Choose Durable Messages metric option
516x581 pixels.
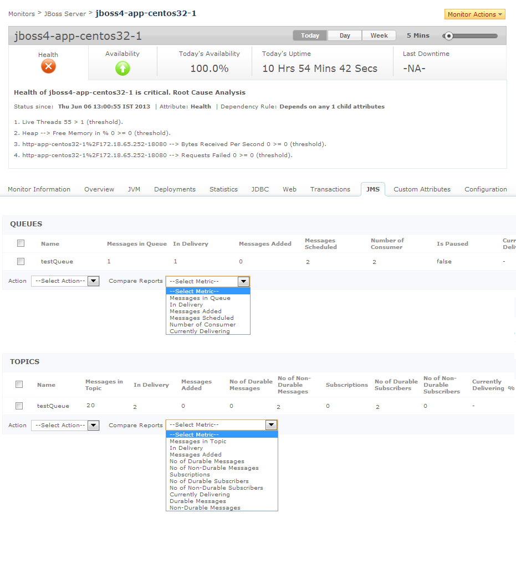222,501
